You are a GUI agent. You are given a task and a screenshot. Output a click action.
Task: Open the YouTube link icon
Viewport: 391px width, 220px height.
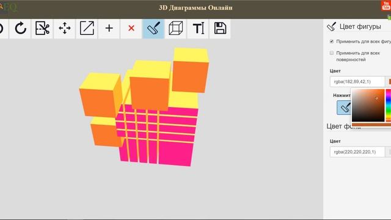(x=386, y=5)
